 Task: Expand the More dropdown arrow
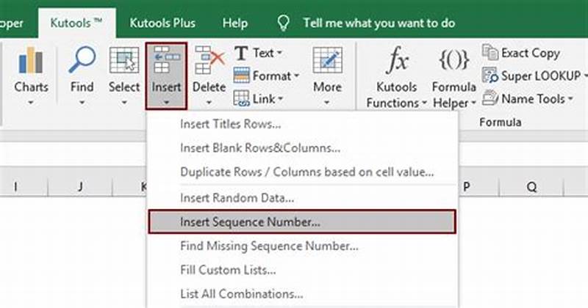[326, 102]
